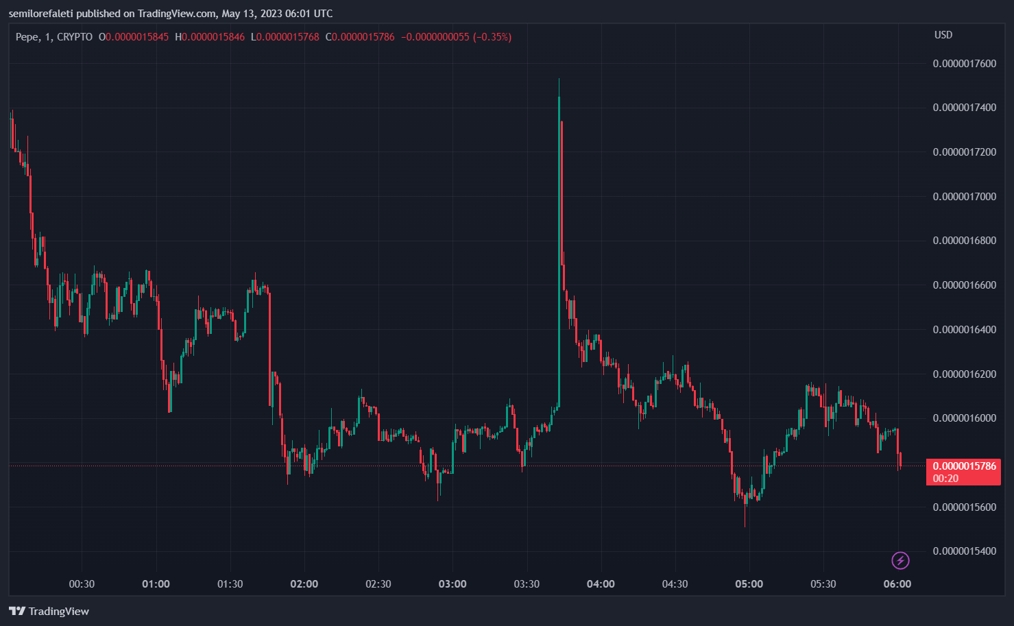Click the 0.0000016800 price axis label
Screen dimensions: 1014x626
[x=965, y=241]
